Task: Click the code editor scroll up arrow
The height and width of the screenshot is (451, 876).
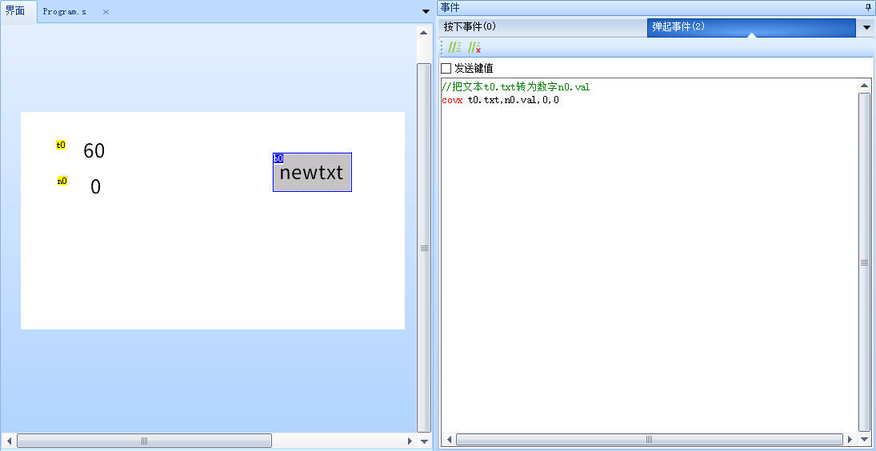Action: [864, 86]
